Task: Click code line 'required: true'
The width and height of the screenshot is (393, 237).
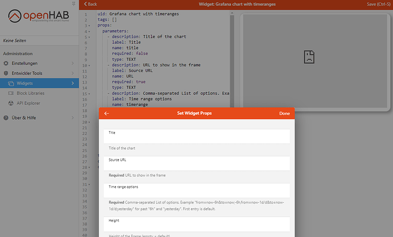Action: [x=129, y=82]
